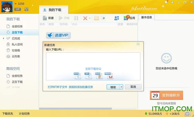This screenshot has height=117, width=194.
Task: Click the 新建 new task button
Action: point(48,18)
